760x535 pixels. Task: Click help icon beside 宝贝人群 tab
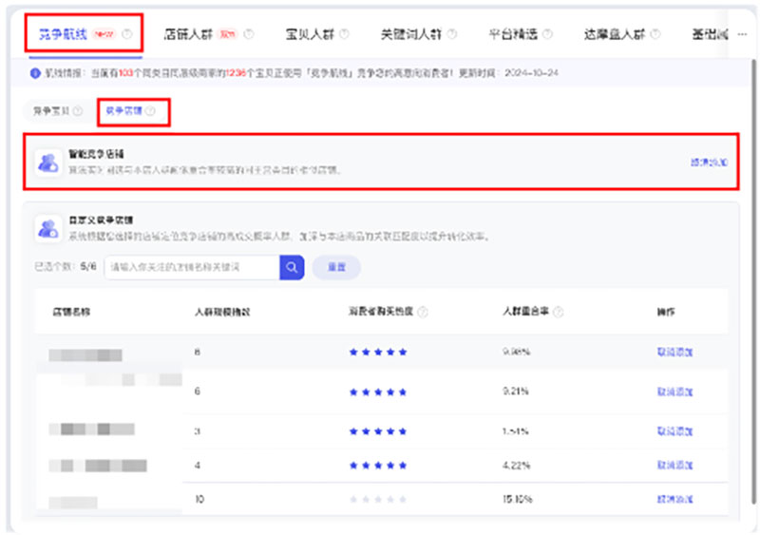344,34
